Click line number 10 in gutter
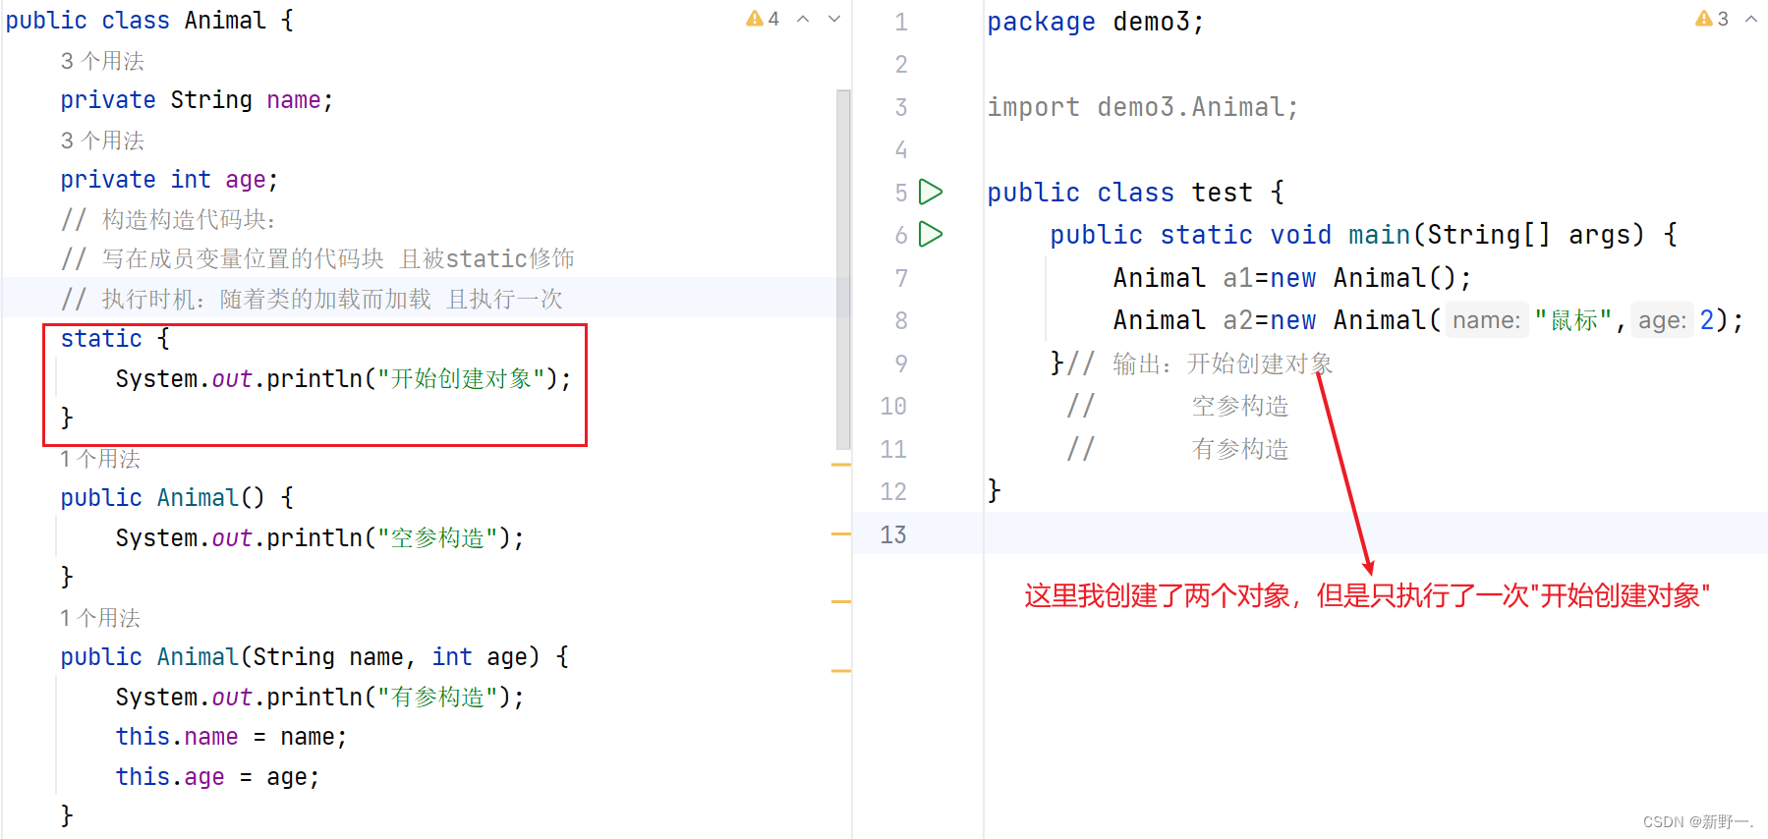Viewport: 1768px width, 839px height. (892, 406)
